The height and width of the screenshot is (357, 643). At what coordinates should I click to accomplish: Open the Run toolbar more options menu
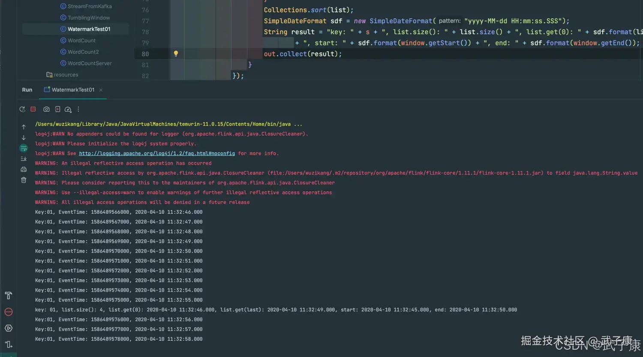pyautogui.click(x=78, y=109)
